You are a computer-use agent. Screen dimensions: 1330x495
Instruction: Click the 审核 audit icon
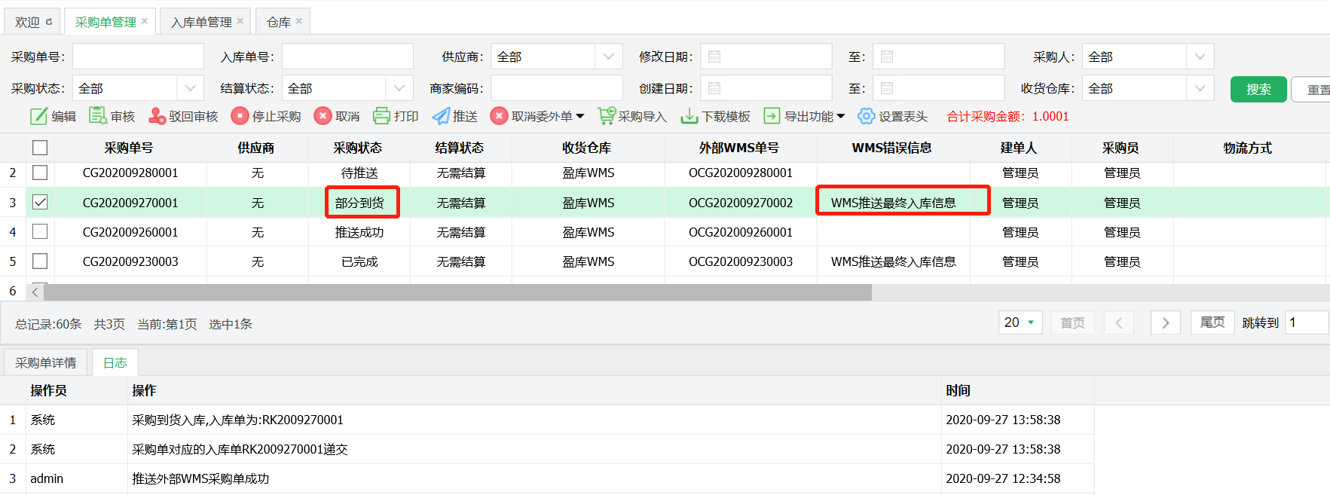tap(98, 116)
